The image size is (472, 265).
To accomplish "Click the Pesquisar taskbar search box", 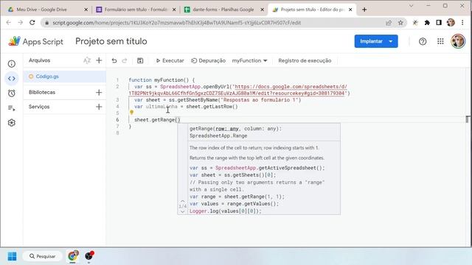I will pyautogui.click(x=43, y=256).
